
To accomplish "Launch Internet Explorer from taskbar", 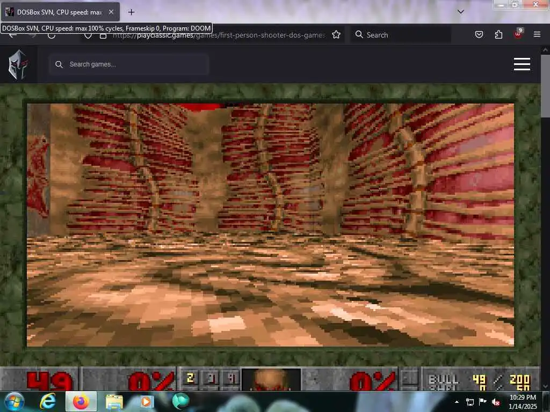I will coord(48,402).
